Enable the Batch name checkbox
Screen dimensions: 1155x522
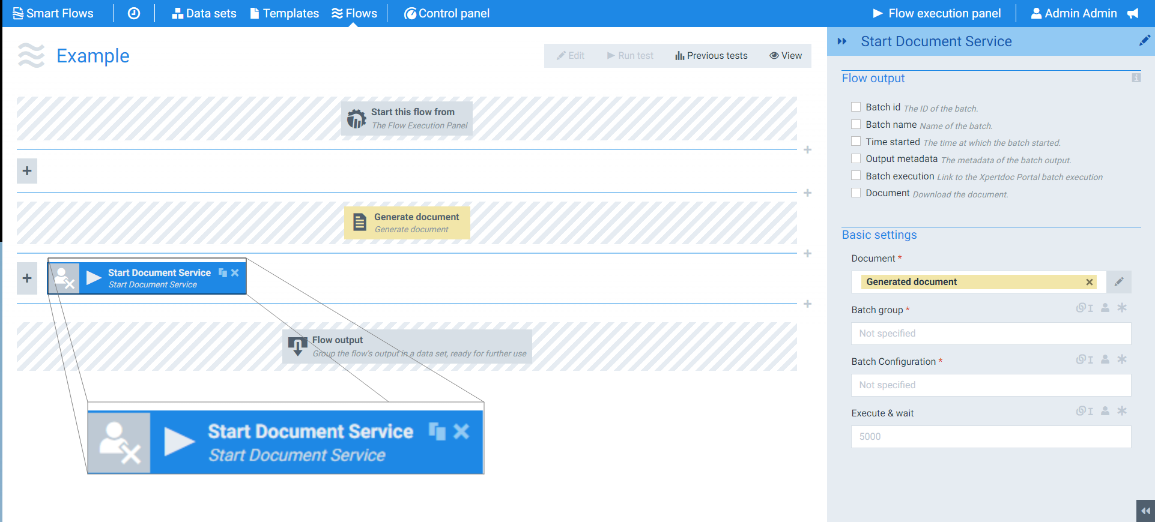click(x=856, y=124)
